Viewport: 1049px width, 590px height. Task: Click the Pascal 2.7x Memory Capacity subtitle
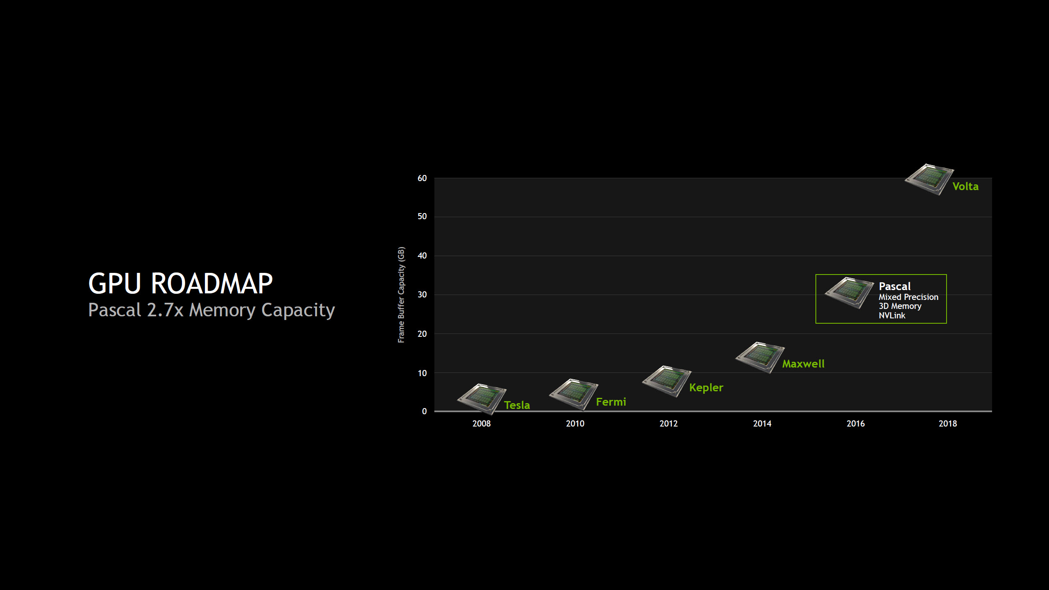coord(211,310)
